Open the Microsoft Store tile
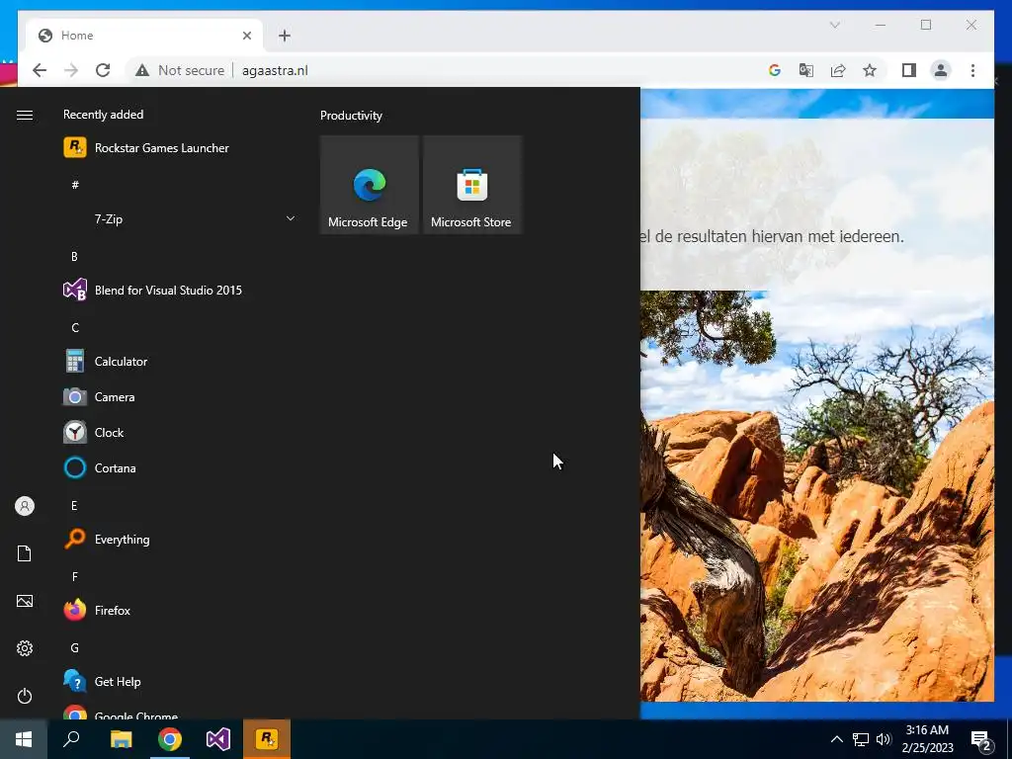This screenshot has width=1012, height=759. click(471, 185)
